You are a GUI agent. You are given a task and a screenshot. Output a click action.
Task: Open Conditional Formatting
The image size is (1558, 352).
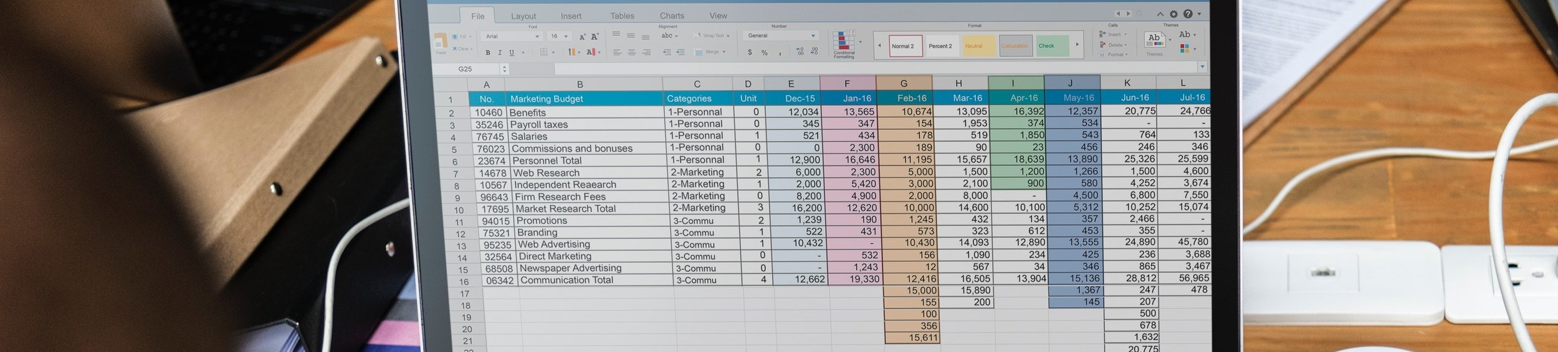point(844,44)
